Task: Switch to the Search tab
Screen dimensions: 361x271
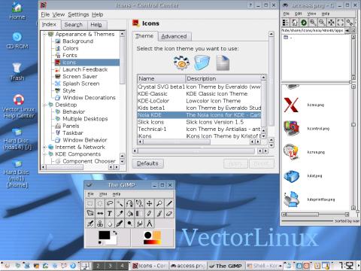Action: (x=74, y=25)
